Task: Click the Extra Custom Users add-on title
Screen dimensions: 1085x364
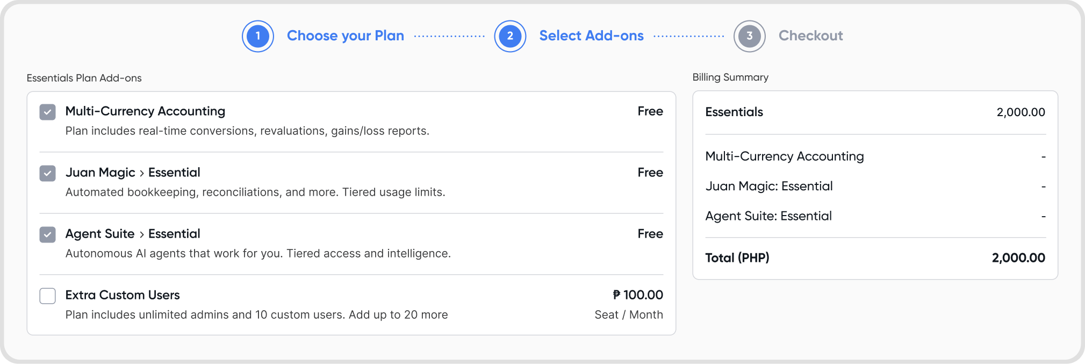Action: pos(123,295)
